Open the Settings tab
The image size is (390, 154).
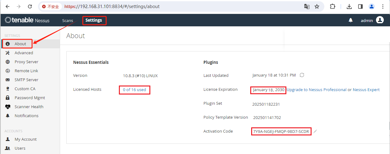(94, 20)
